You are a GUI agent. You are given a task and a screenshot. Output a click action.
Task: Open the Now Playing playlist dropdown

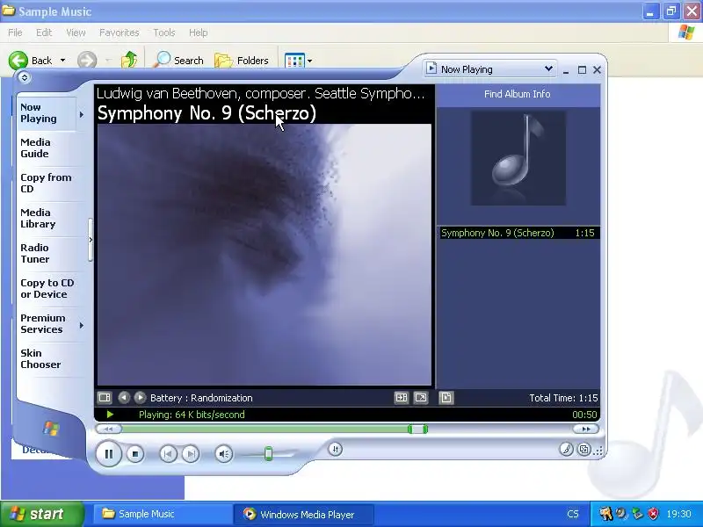[x=490, y=69]
